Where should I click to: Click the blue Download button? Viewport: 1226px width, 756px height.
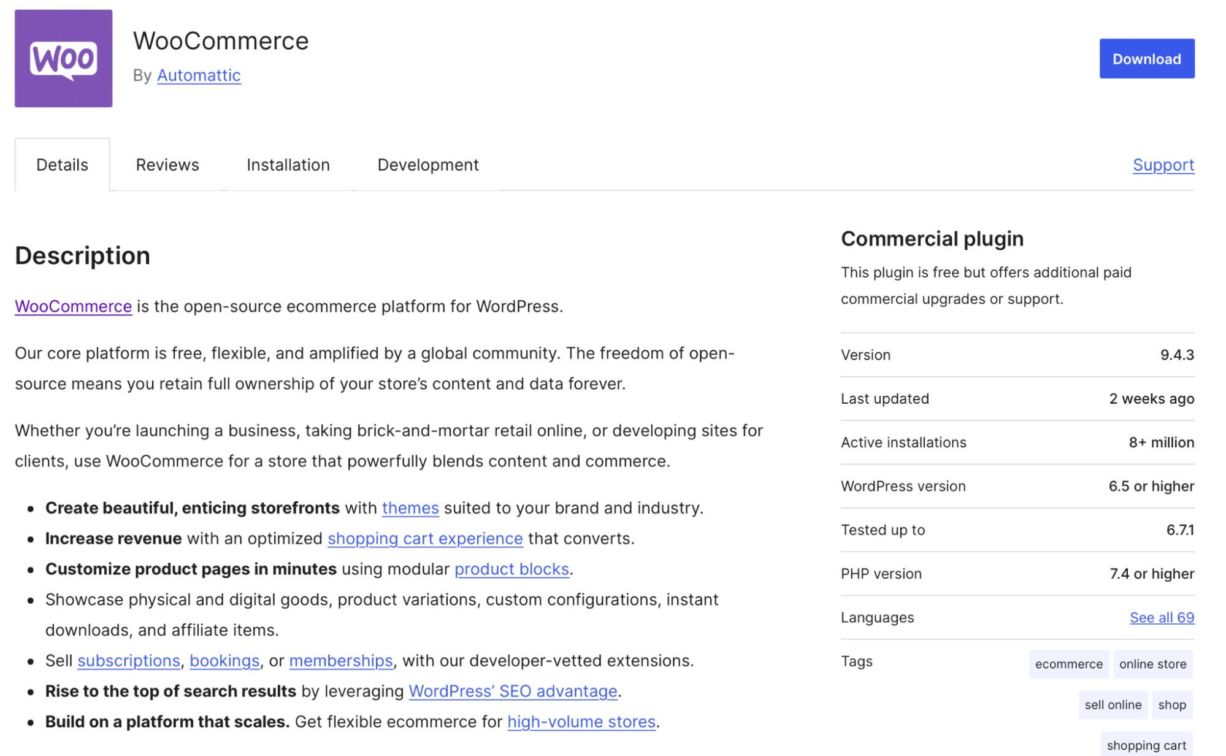tap(1146, 59)
